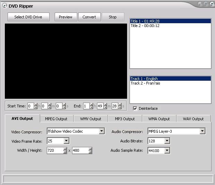
Task: Choose Track 2 - Fran?ais audio track
Action: click(170, 83)
